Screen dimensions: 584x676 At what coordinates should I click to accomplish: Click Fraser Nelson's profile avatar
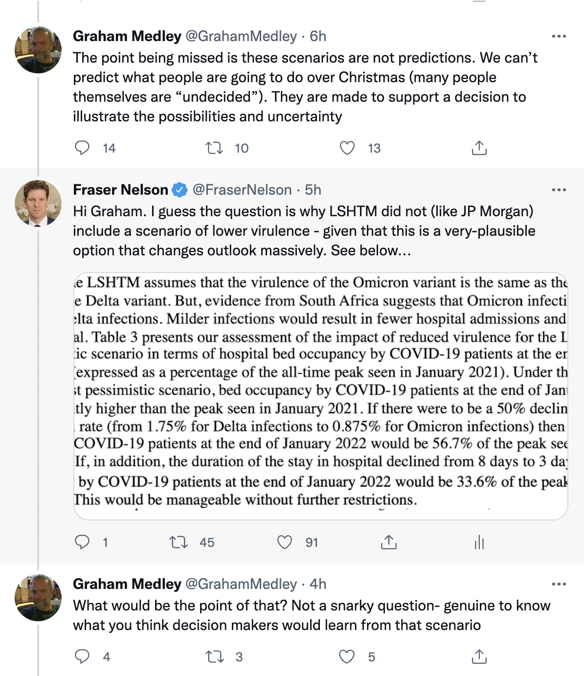[x=38, y=203]
